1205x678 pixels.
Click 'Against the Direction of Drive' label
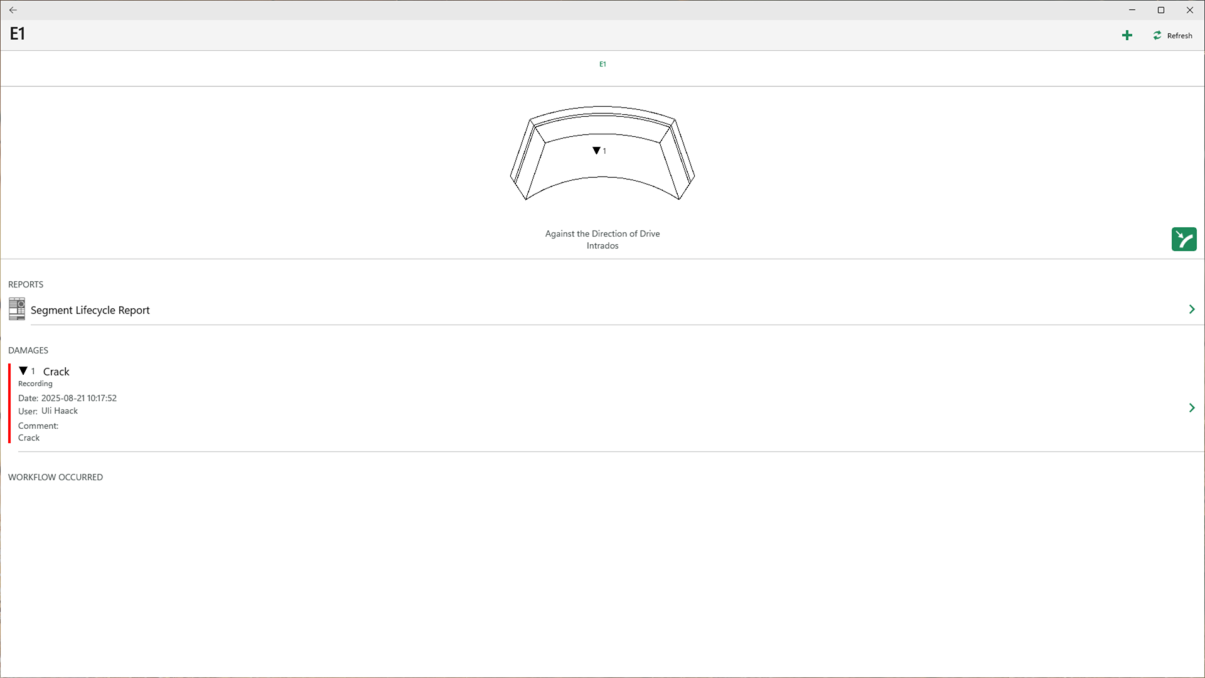[602, 234]
